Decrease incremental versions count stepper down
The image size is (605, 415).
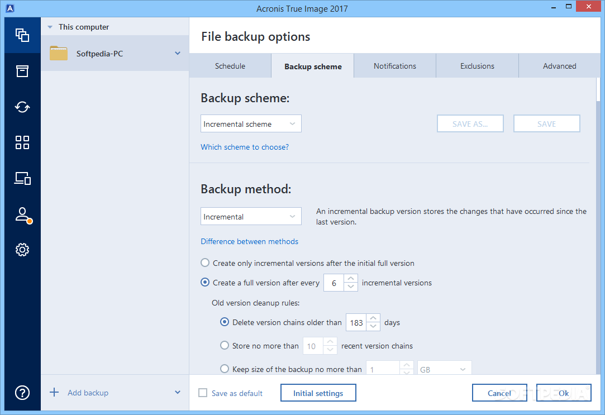pos(351,287)
